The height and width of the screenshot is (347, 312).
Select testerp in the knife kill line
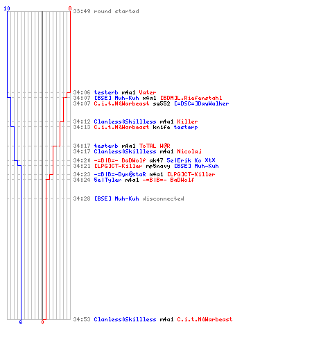point(186,127)
